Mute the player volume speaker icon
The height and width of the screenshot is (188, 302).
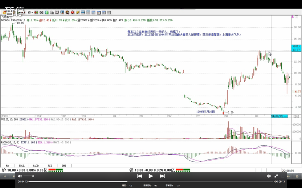pyautogui.click(x=20, y=176)
